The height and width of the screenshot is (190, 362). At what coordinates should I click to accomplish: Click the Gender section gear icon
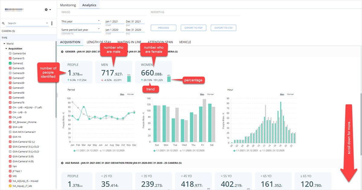(62, 52)
